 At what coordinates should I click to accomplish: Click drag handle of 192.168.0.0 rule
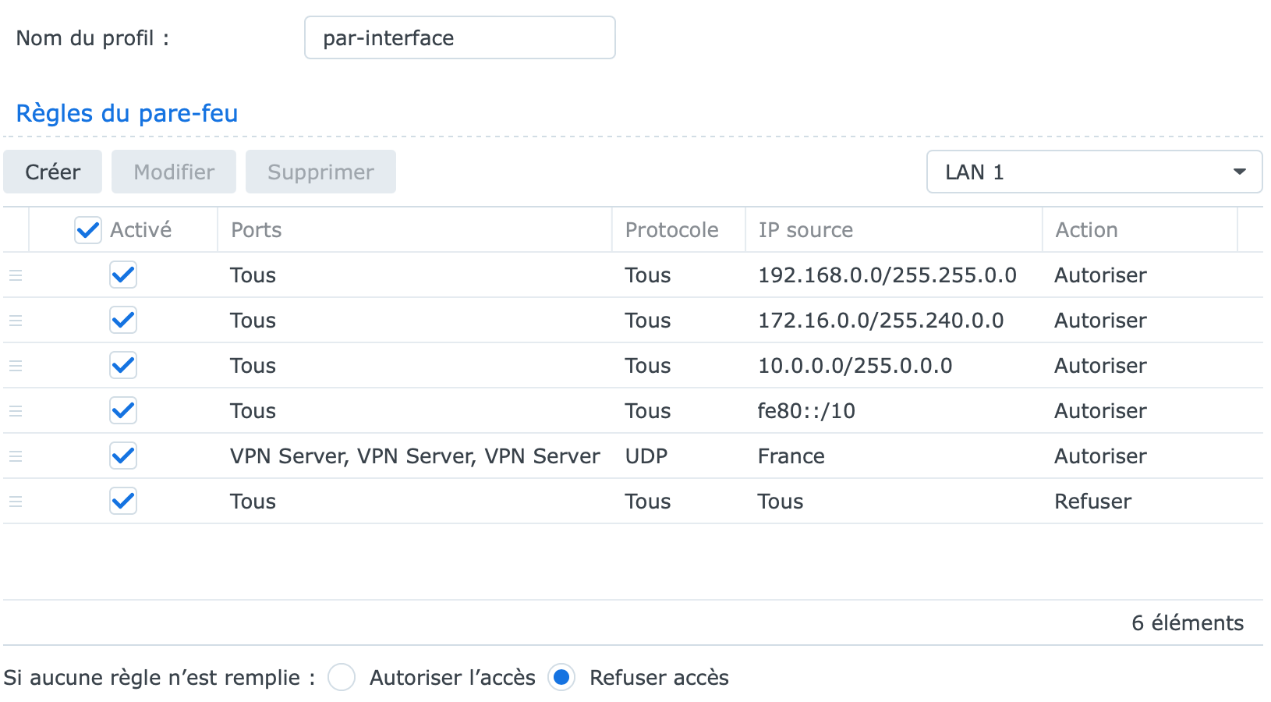tap(16, 275)
